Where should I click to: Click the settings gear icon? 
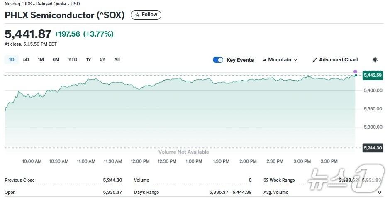[x=375, y=60]
